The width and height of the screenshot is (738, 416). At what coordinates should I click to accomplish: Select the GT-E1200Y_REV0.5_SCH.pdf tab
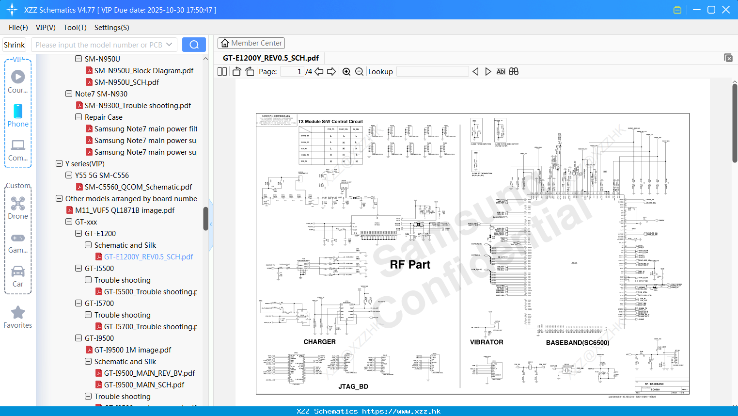click(x=271, y=58)
